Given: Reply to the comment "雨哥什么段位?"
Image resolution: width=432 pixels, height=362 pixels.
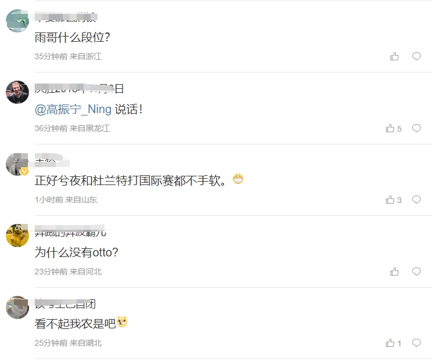Looking at the screenshot, I should pos(416,56).
